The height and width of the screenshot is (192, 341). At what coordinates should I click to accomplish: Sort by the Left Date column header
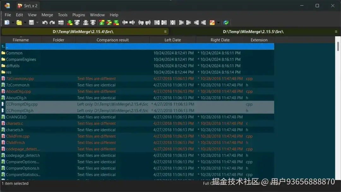(x=173, y=40)
